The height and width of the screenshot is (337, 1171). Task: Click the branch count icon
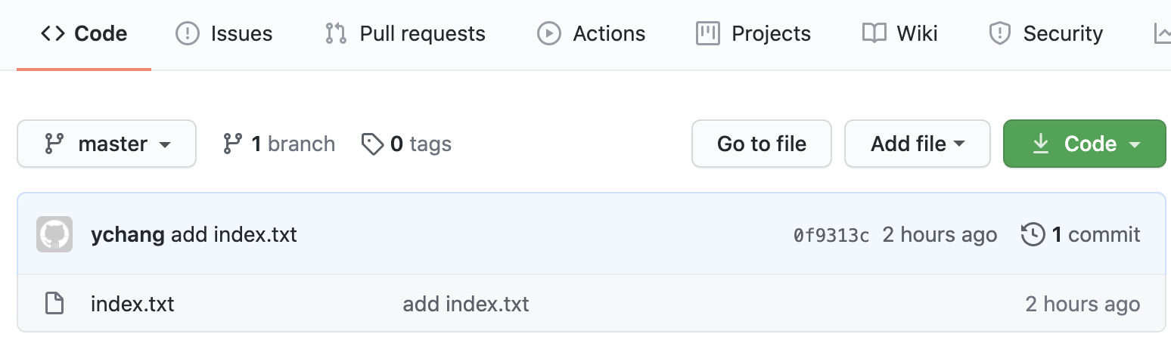click(232, 144)
